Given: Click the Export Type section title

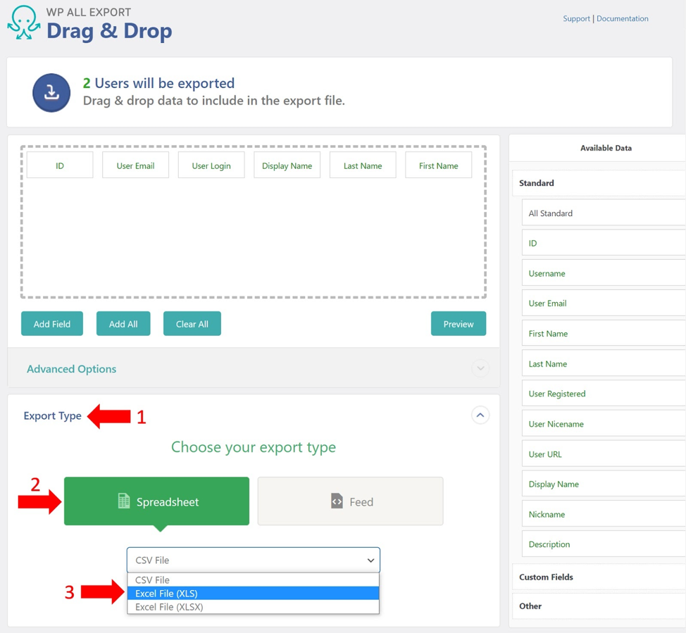Looking at the screenshot, I should click(53, 415).
